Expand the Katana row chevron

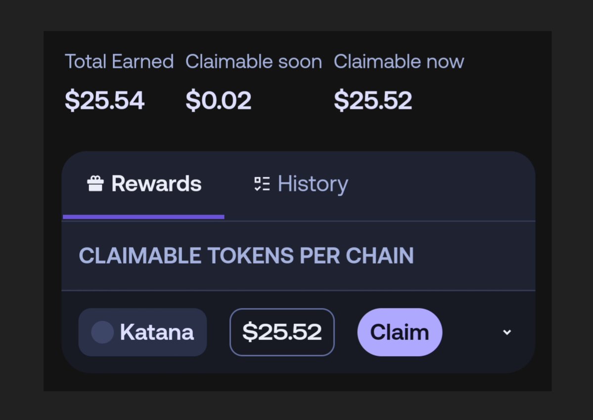coord(507,332)
